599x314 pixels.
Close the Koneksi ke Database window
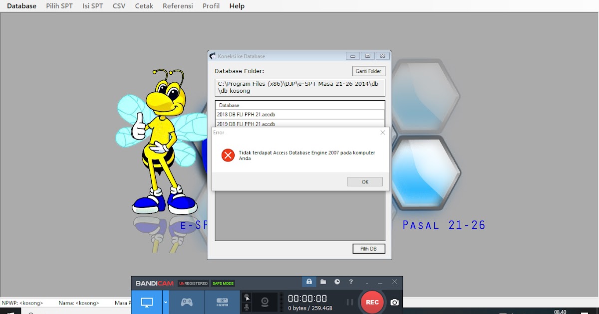[382, 56]
